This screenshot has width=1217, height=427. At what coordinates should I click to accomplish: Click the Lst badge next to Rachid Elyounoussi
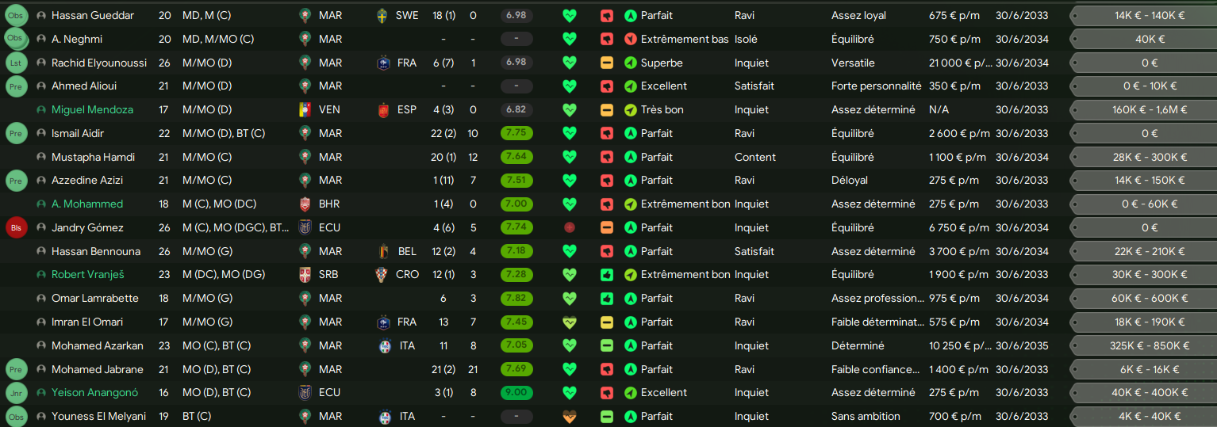(16, 63)
